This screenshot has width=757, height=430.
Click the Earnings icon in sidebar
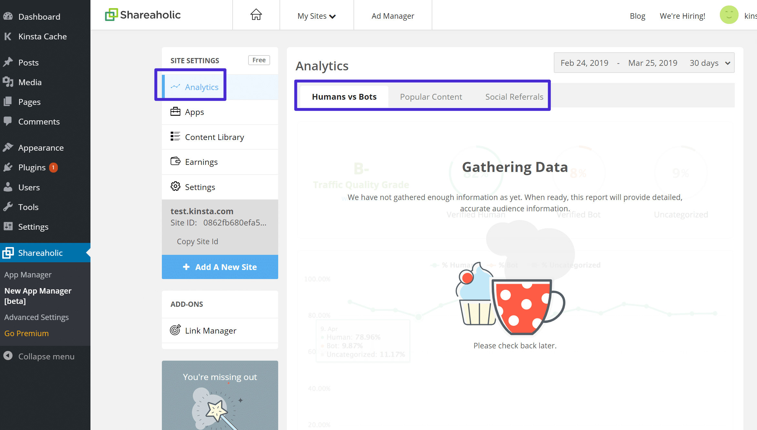175,162
